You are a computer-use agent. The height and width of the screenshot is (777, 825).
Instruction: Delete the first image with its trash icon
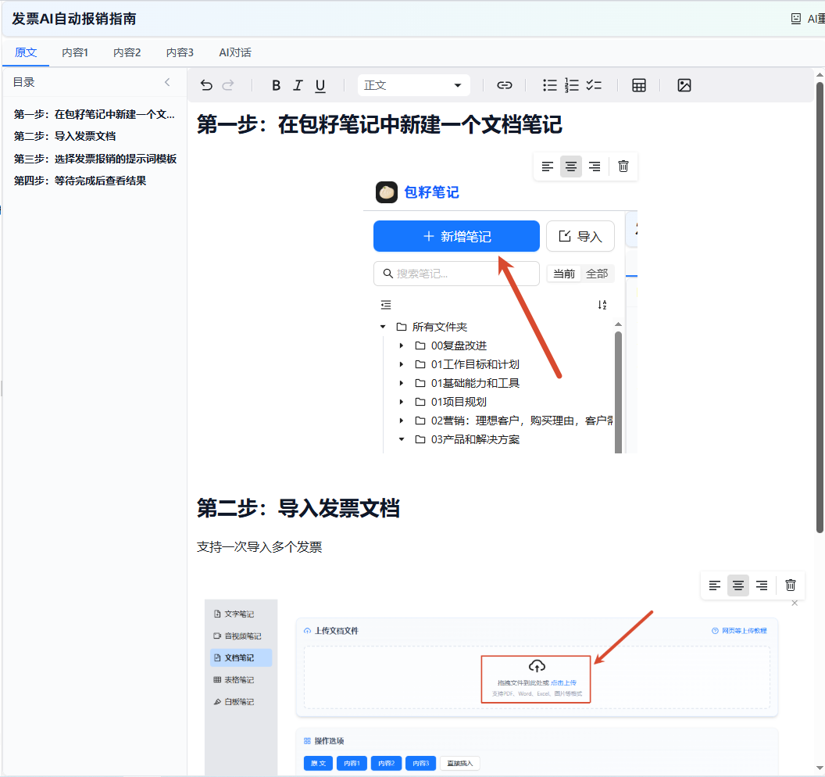click(623, 166)
